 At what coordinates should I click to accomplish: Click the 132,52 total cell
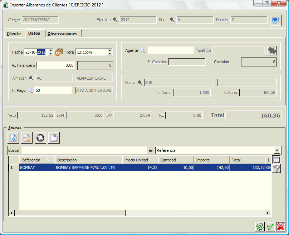click(x=248, y=167)
